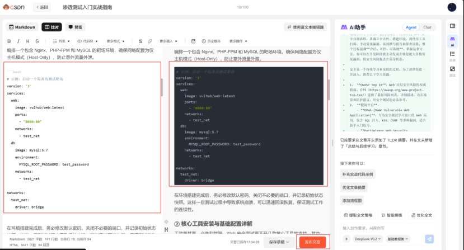This screenshot has width=464, height=250.
Task: Click 'version: 3' line in markdown editor
Action: (19, 86)
